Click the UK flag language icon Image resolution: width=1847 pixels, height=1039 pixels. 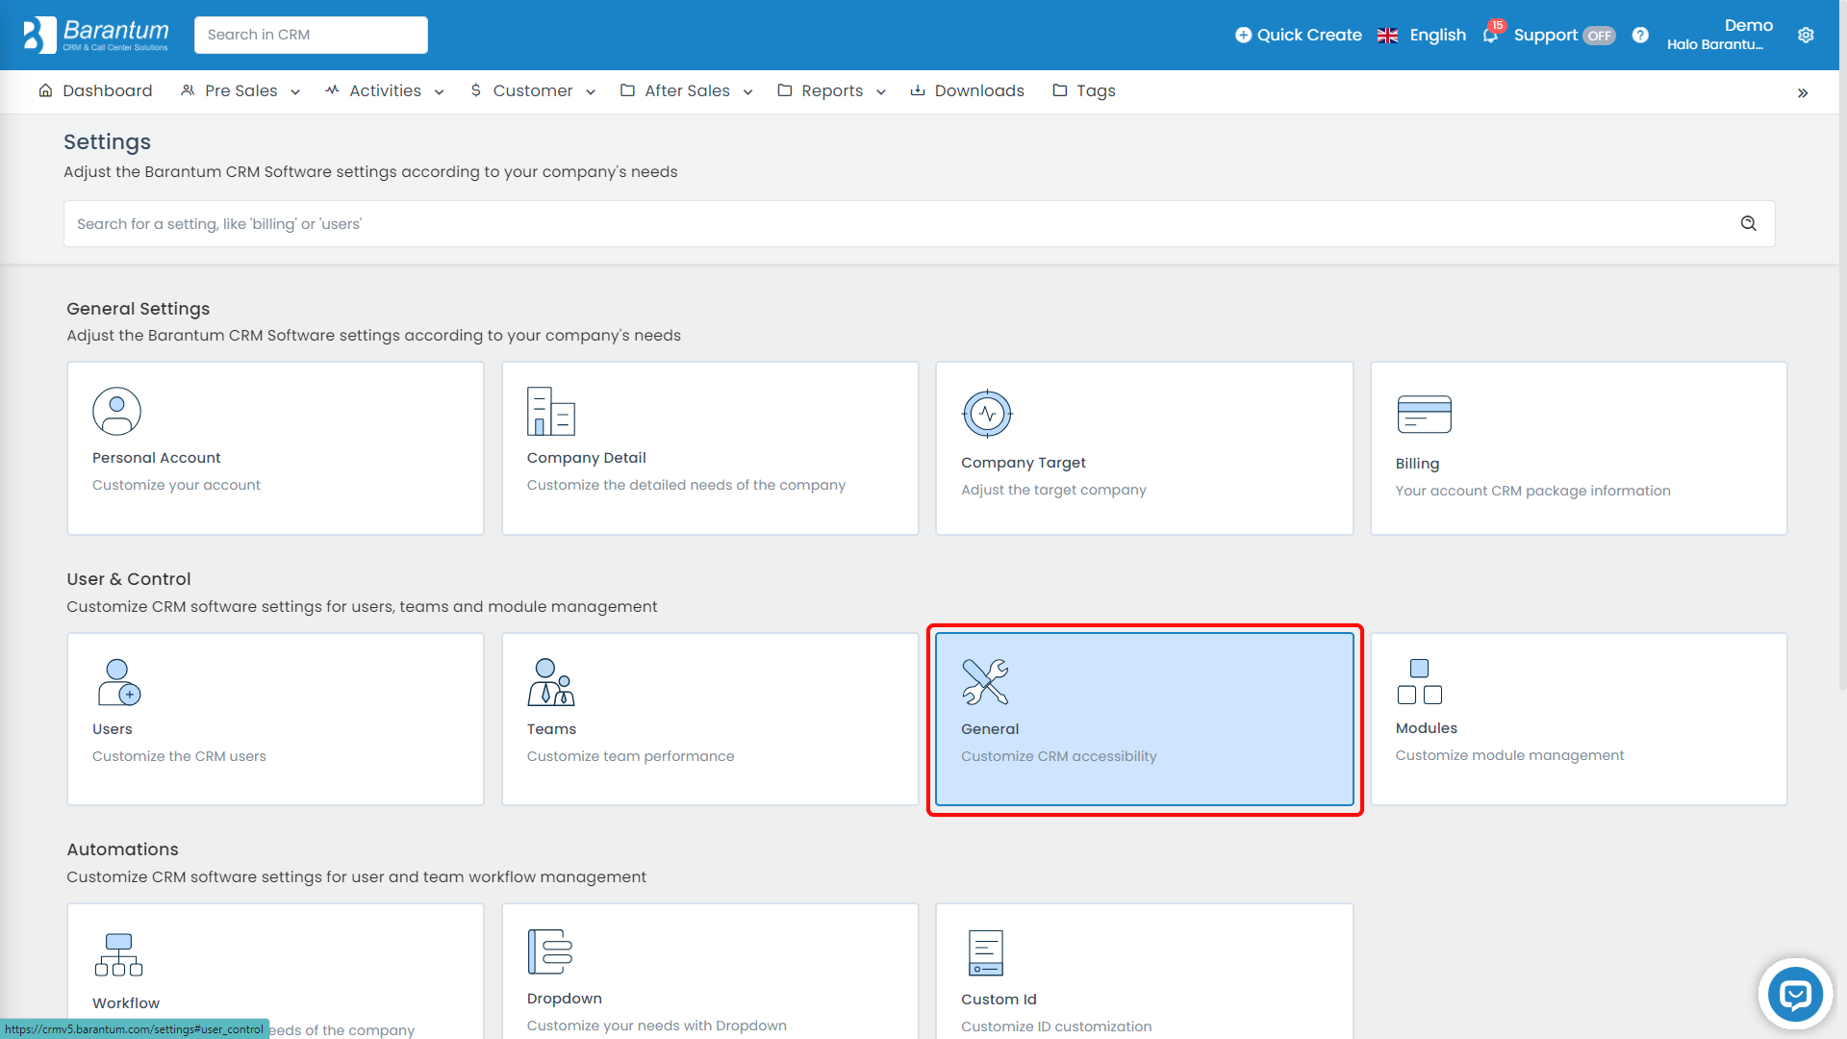[1387, 36]
